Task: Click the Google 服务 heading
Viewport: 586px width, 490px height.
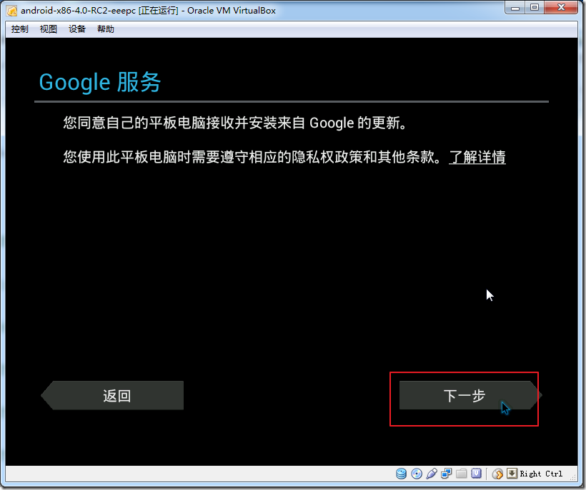Action: (100, 82)
